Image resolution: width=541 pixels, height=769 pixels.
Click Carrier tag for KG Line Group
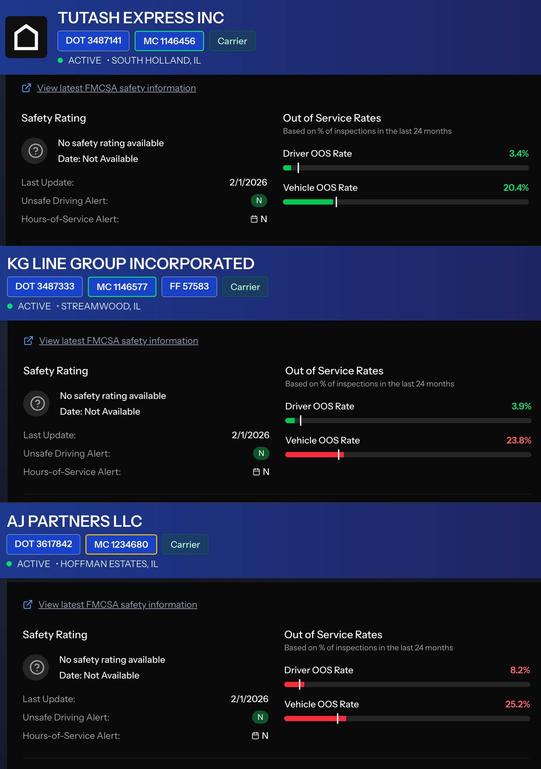point(245,287)
